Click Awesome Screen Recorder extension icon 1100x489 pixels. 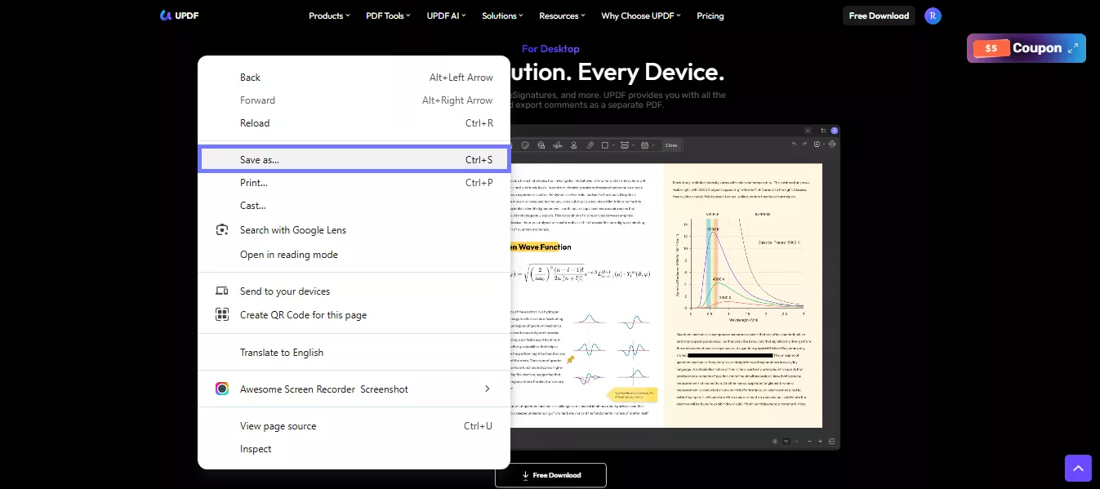pyautogui.click(x=221, y=389)
